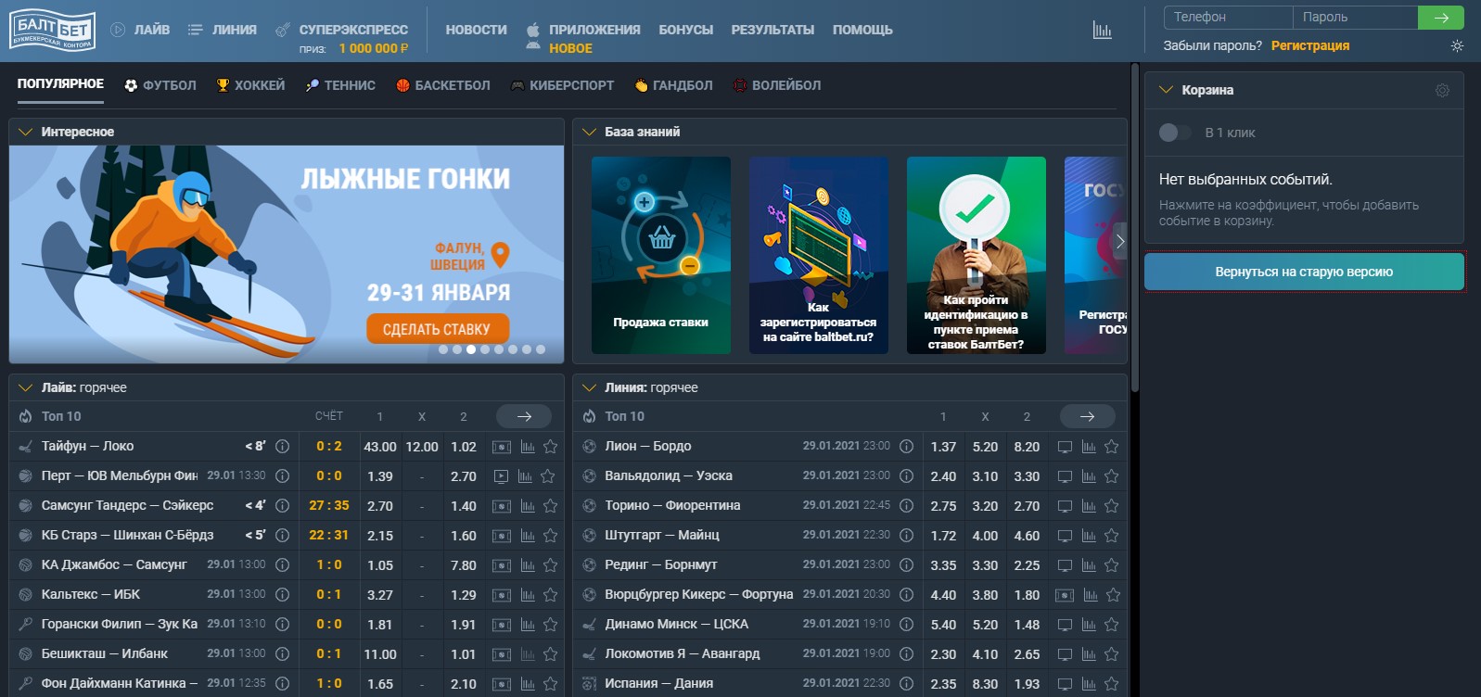Open statistics for Лион – Бордо
The width and height of the screenshot is (1481, 697).
click(x=1089, y=447)
